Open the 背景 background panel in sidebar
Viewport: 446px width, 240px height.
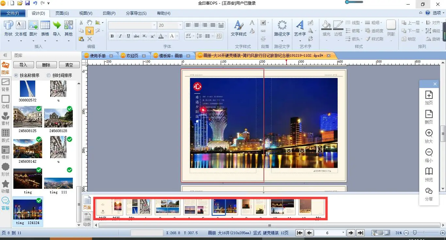6,84
